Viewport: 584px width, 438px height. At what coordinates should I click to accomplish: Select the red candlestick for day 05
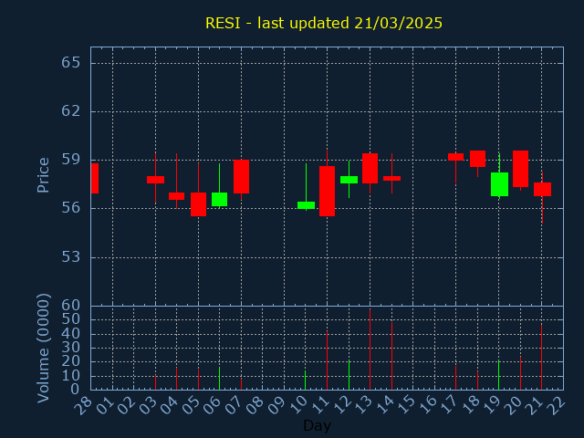pos(199,204)
